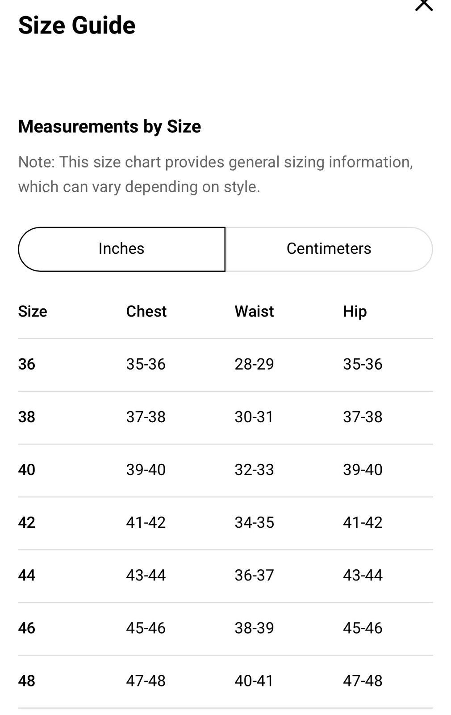Click the size 44 row label

point(26,575)
